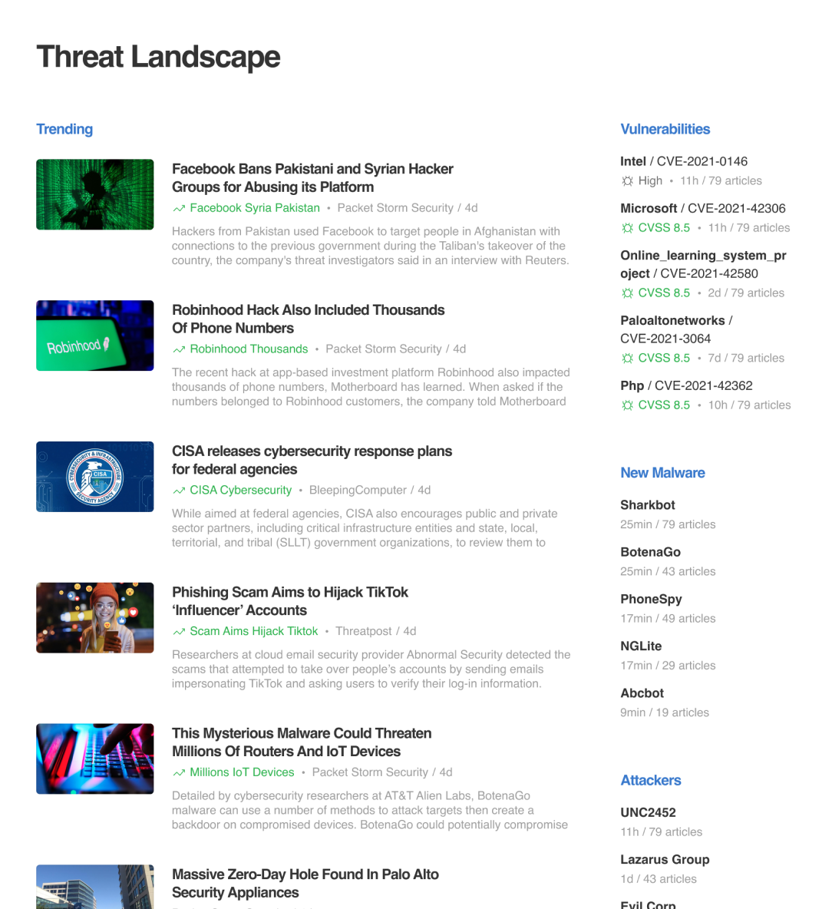
Task: Open the Attackers section heading
Action: pyautogui.click(x=651, y=780)
